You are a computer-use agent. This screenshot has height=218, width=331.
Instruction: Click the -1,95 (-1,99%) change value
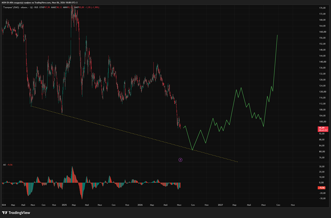pyautogui.click(x=92, y=7)
